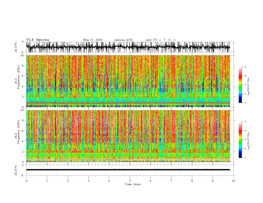The image size is (263, 203).
Task: Click the ch.1 spectrogram color scale bar
Action: [x=240, y=85]
